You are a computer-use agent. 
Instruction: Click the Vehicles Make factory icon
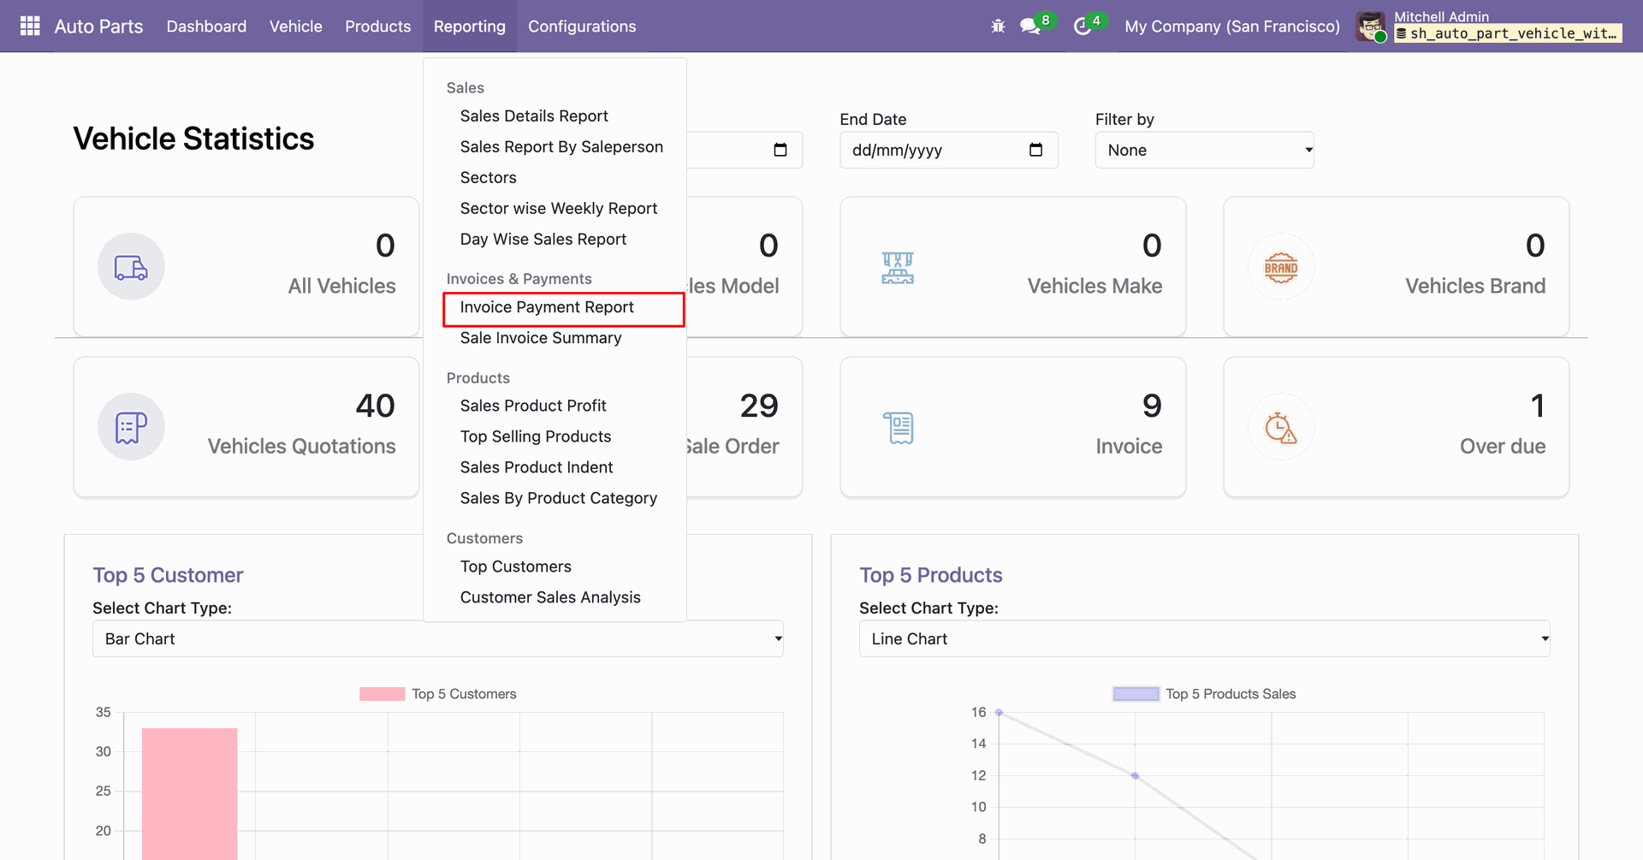[898, 267]
